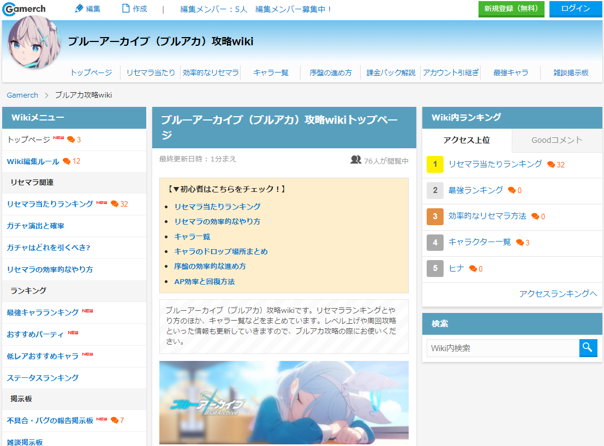The width and height of the screenshot is (604, 446).
Task: Click the Blue Archive banner image
Action: pyautogui.click(x=284, y=402)
